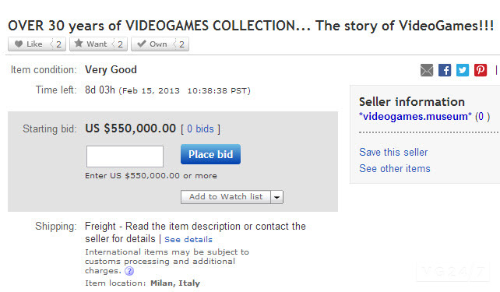Open seller *videogames.museum* profile link
Viewport: 500px width, 292px height.
coord(415,116)
